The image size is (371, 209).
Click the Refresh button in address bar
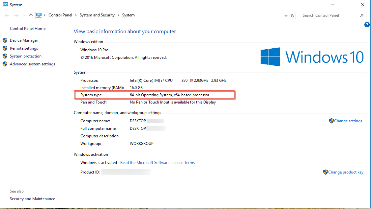tap(293, 15)
